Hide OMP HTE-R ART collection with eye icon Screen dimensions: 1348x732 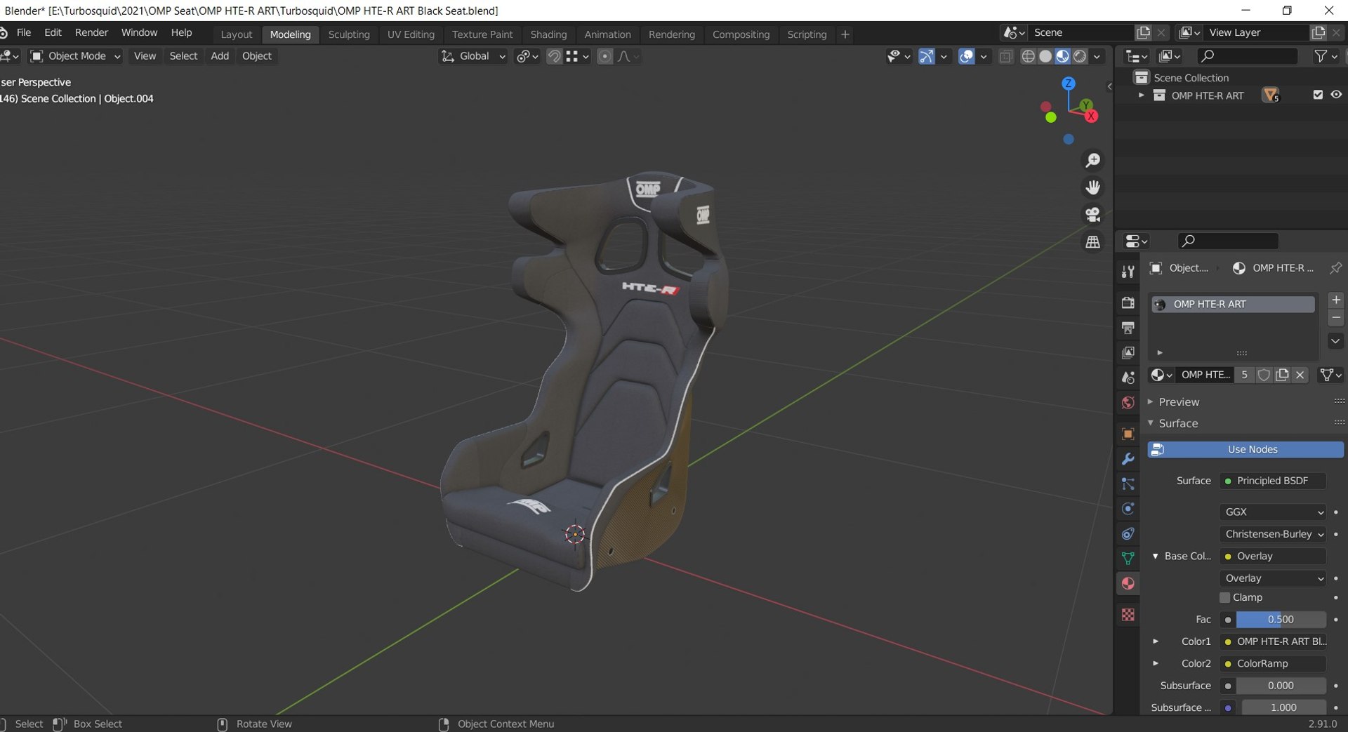pos(1336,95)
